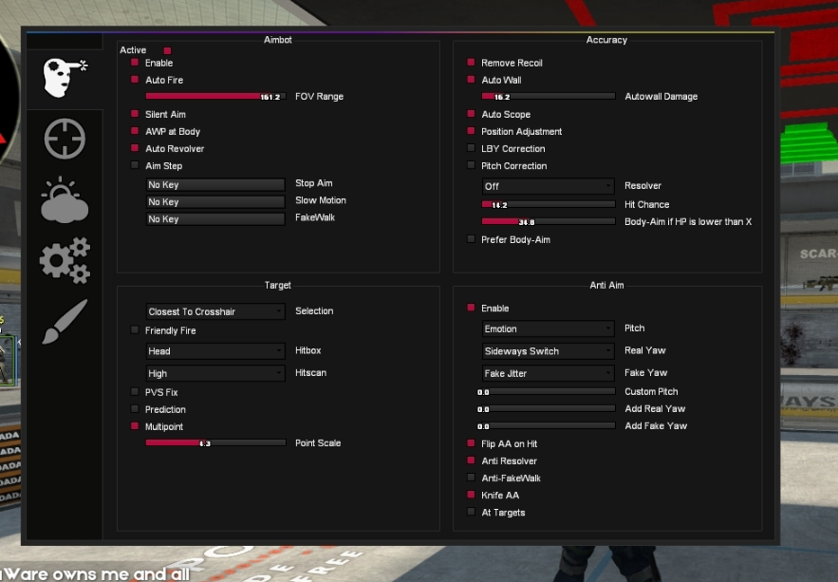This screenshot has height=582, width=838.
Task: Click the FakeWalk No Key button
Action: (x=214, y=217)
